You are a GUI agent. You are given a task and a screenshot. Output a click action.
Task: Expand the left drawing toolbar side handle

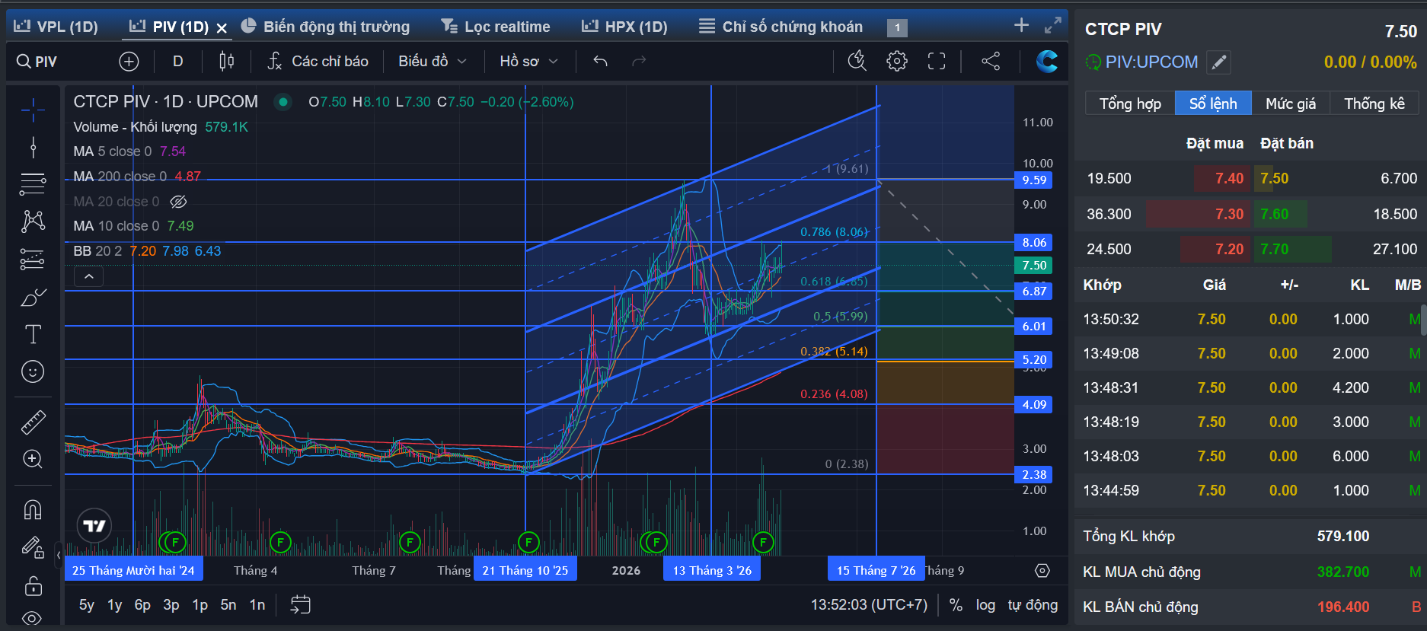[59, 555]
